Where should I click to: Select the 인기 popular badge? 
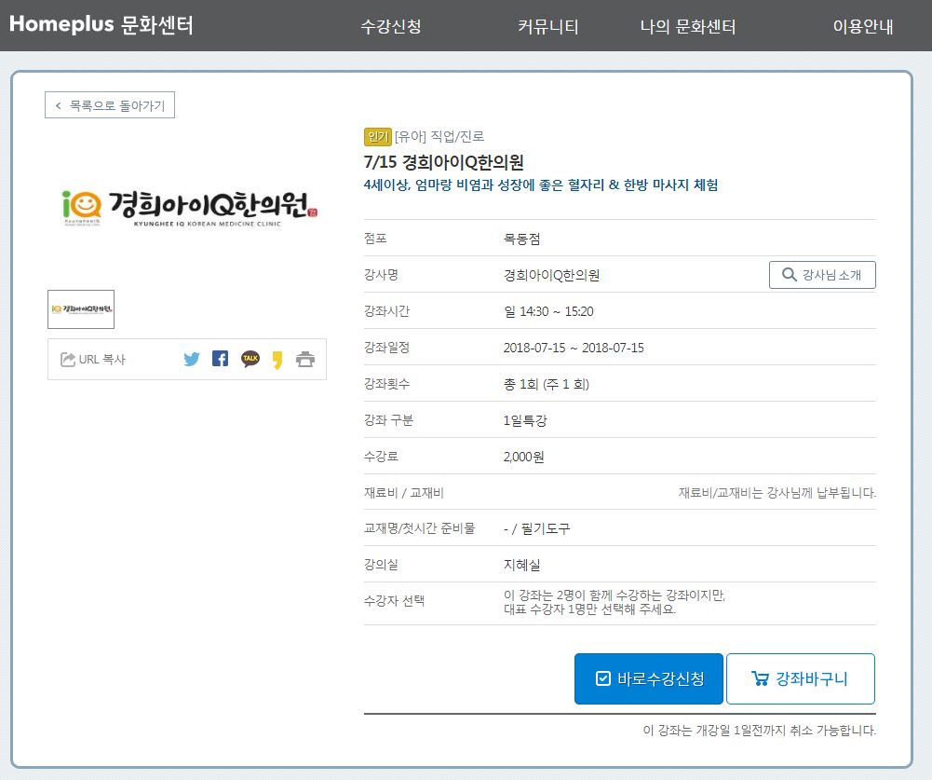377,137
